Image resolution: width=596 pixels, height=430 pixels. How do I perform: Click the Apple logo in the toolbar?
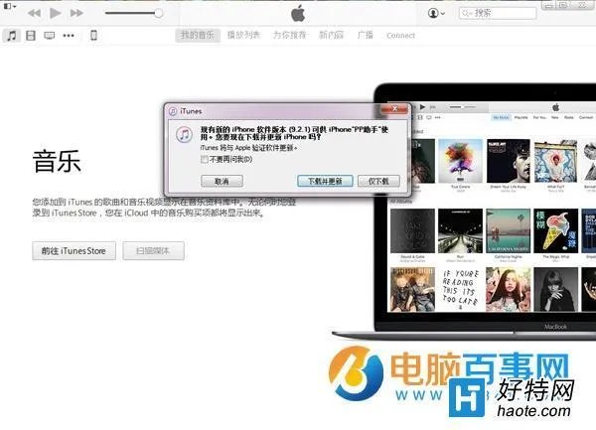pyautogui.click(x=298, y=14)
